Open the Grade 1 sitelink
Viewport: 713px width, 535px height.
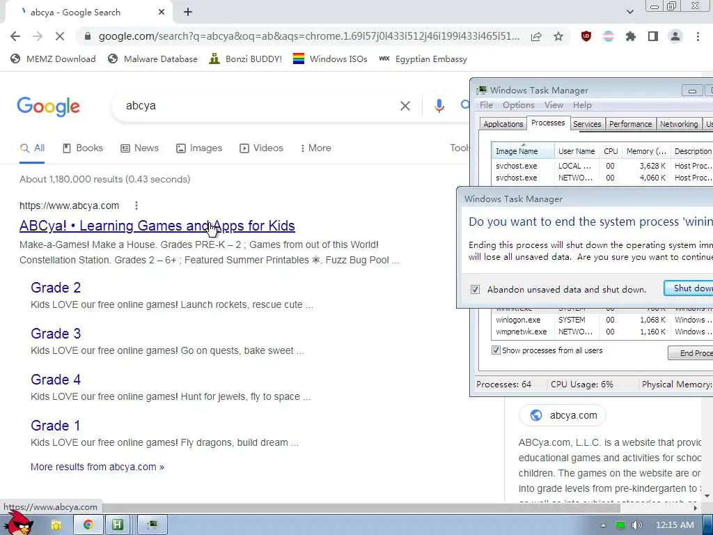click(55, 426)
